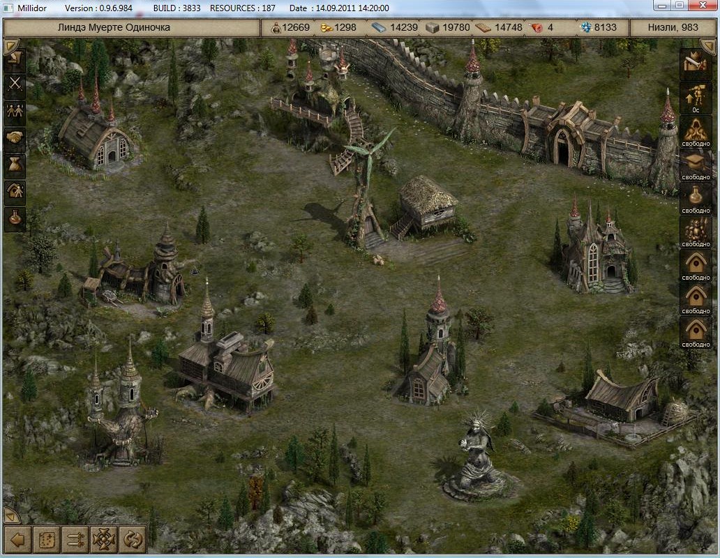This screenshot has width=720, height=558.
Task: Collapse the bottom toolbar with corner arrow
Action: click(11, 515)
